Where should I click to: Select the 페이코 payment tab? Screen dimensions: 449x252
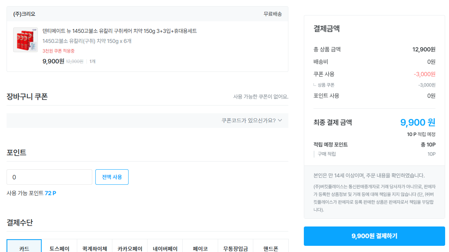tap(200, 248)
